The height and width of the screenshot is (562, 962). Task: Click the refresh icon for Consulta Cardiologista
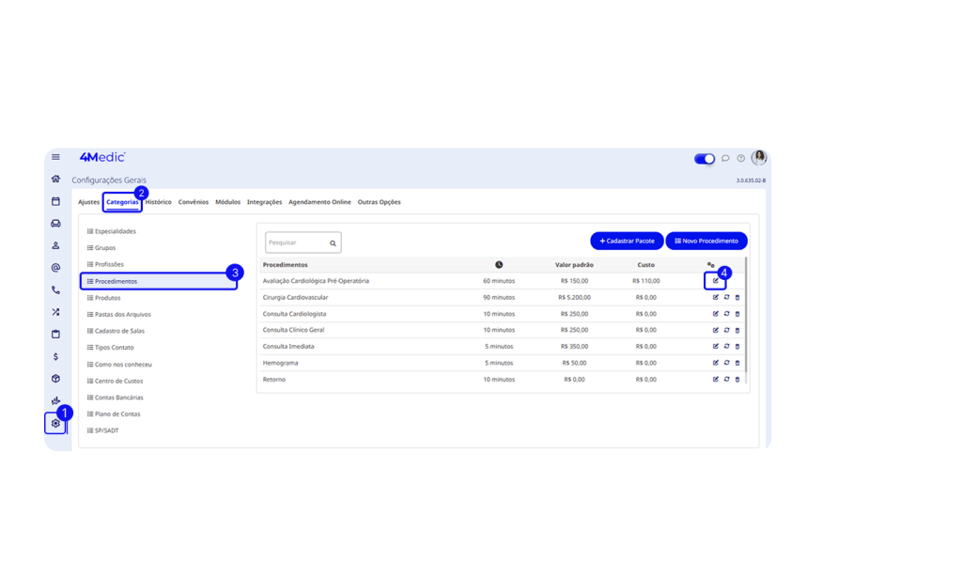(726, 314)
